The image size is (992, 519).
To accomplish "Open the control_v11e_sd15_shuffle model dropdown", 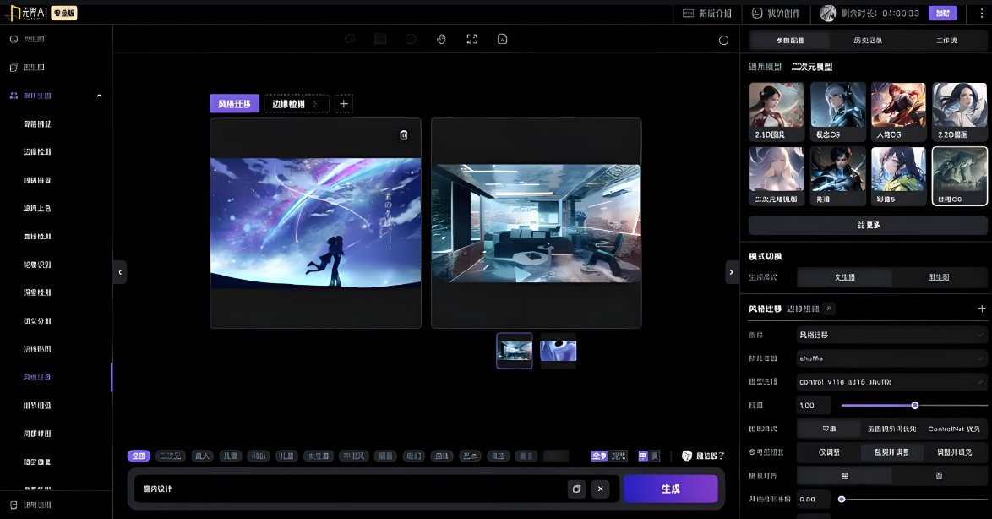I will click(891, 382).
